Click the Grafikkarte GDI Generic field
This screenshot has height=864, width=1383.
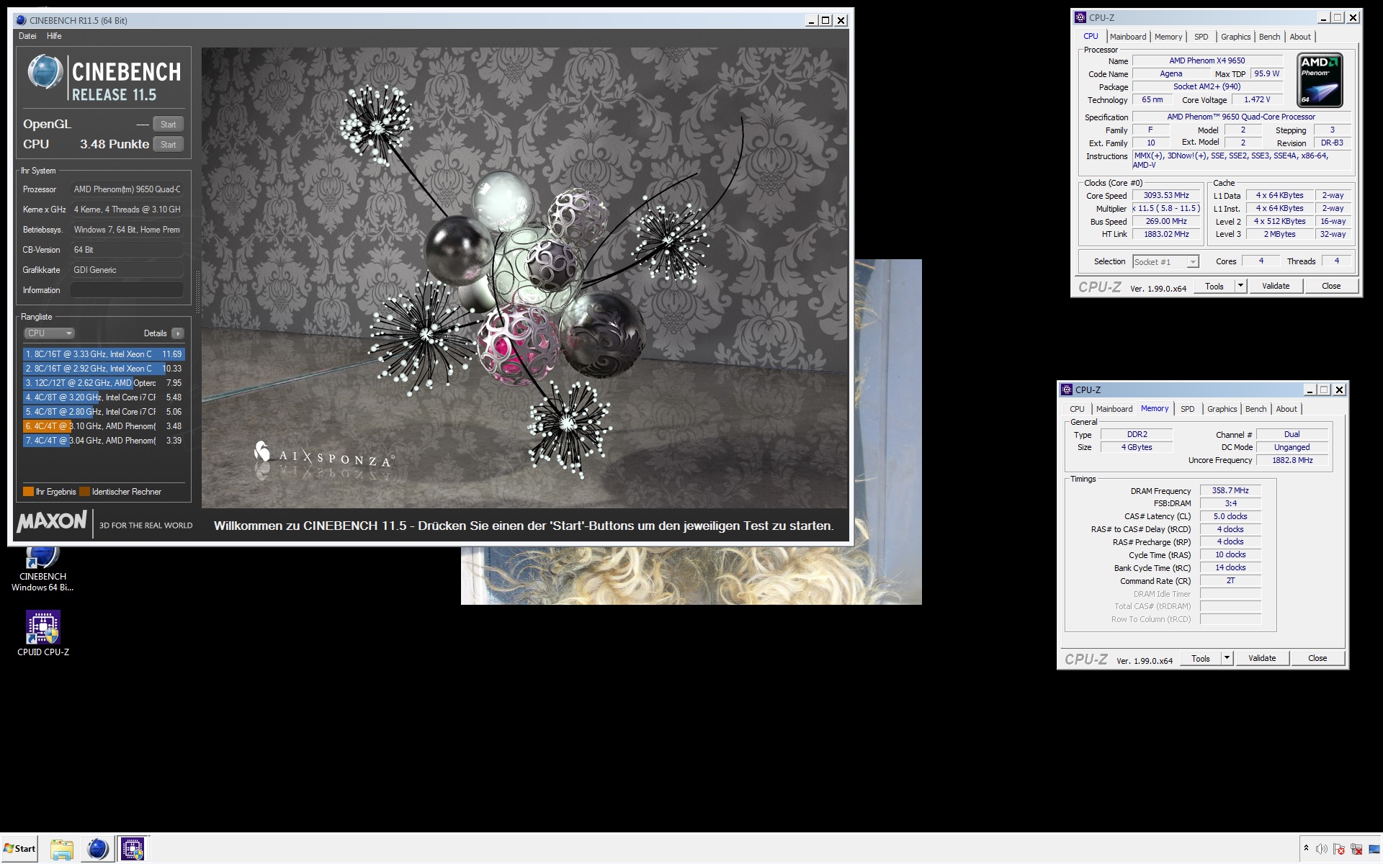point(127,270)
